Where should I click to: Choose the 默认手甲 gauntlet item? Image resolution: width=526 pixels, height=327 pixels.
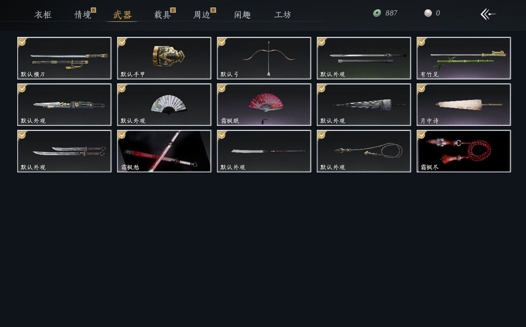pyautogui.click(x=164, y=58)
